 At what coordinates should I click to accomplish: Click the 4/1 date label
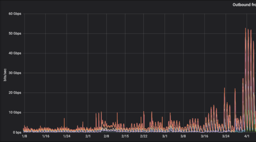point(247,136)
